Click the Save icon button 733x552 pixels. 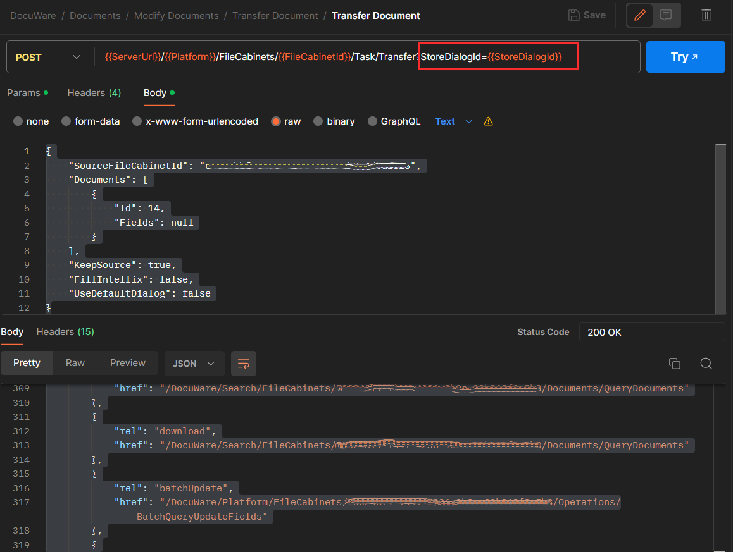586,15
